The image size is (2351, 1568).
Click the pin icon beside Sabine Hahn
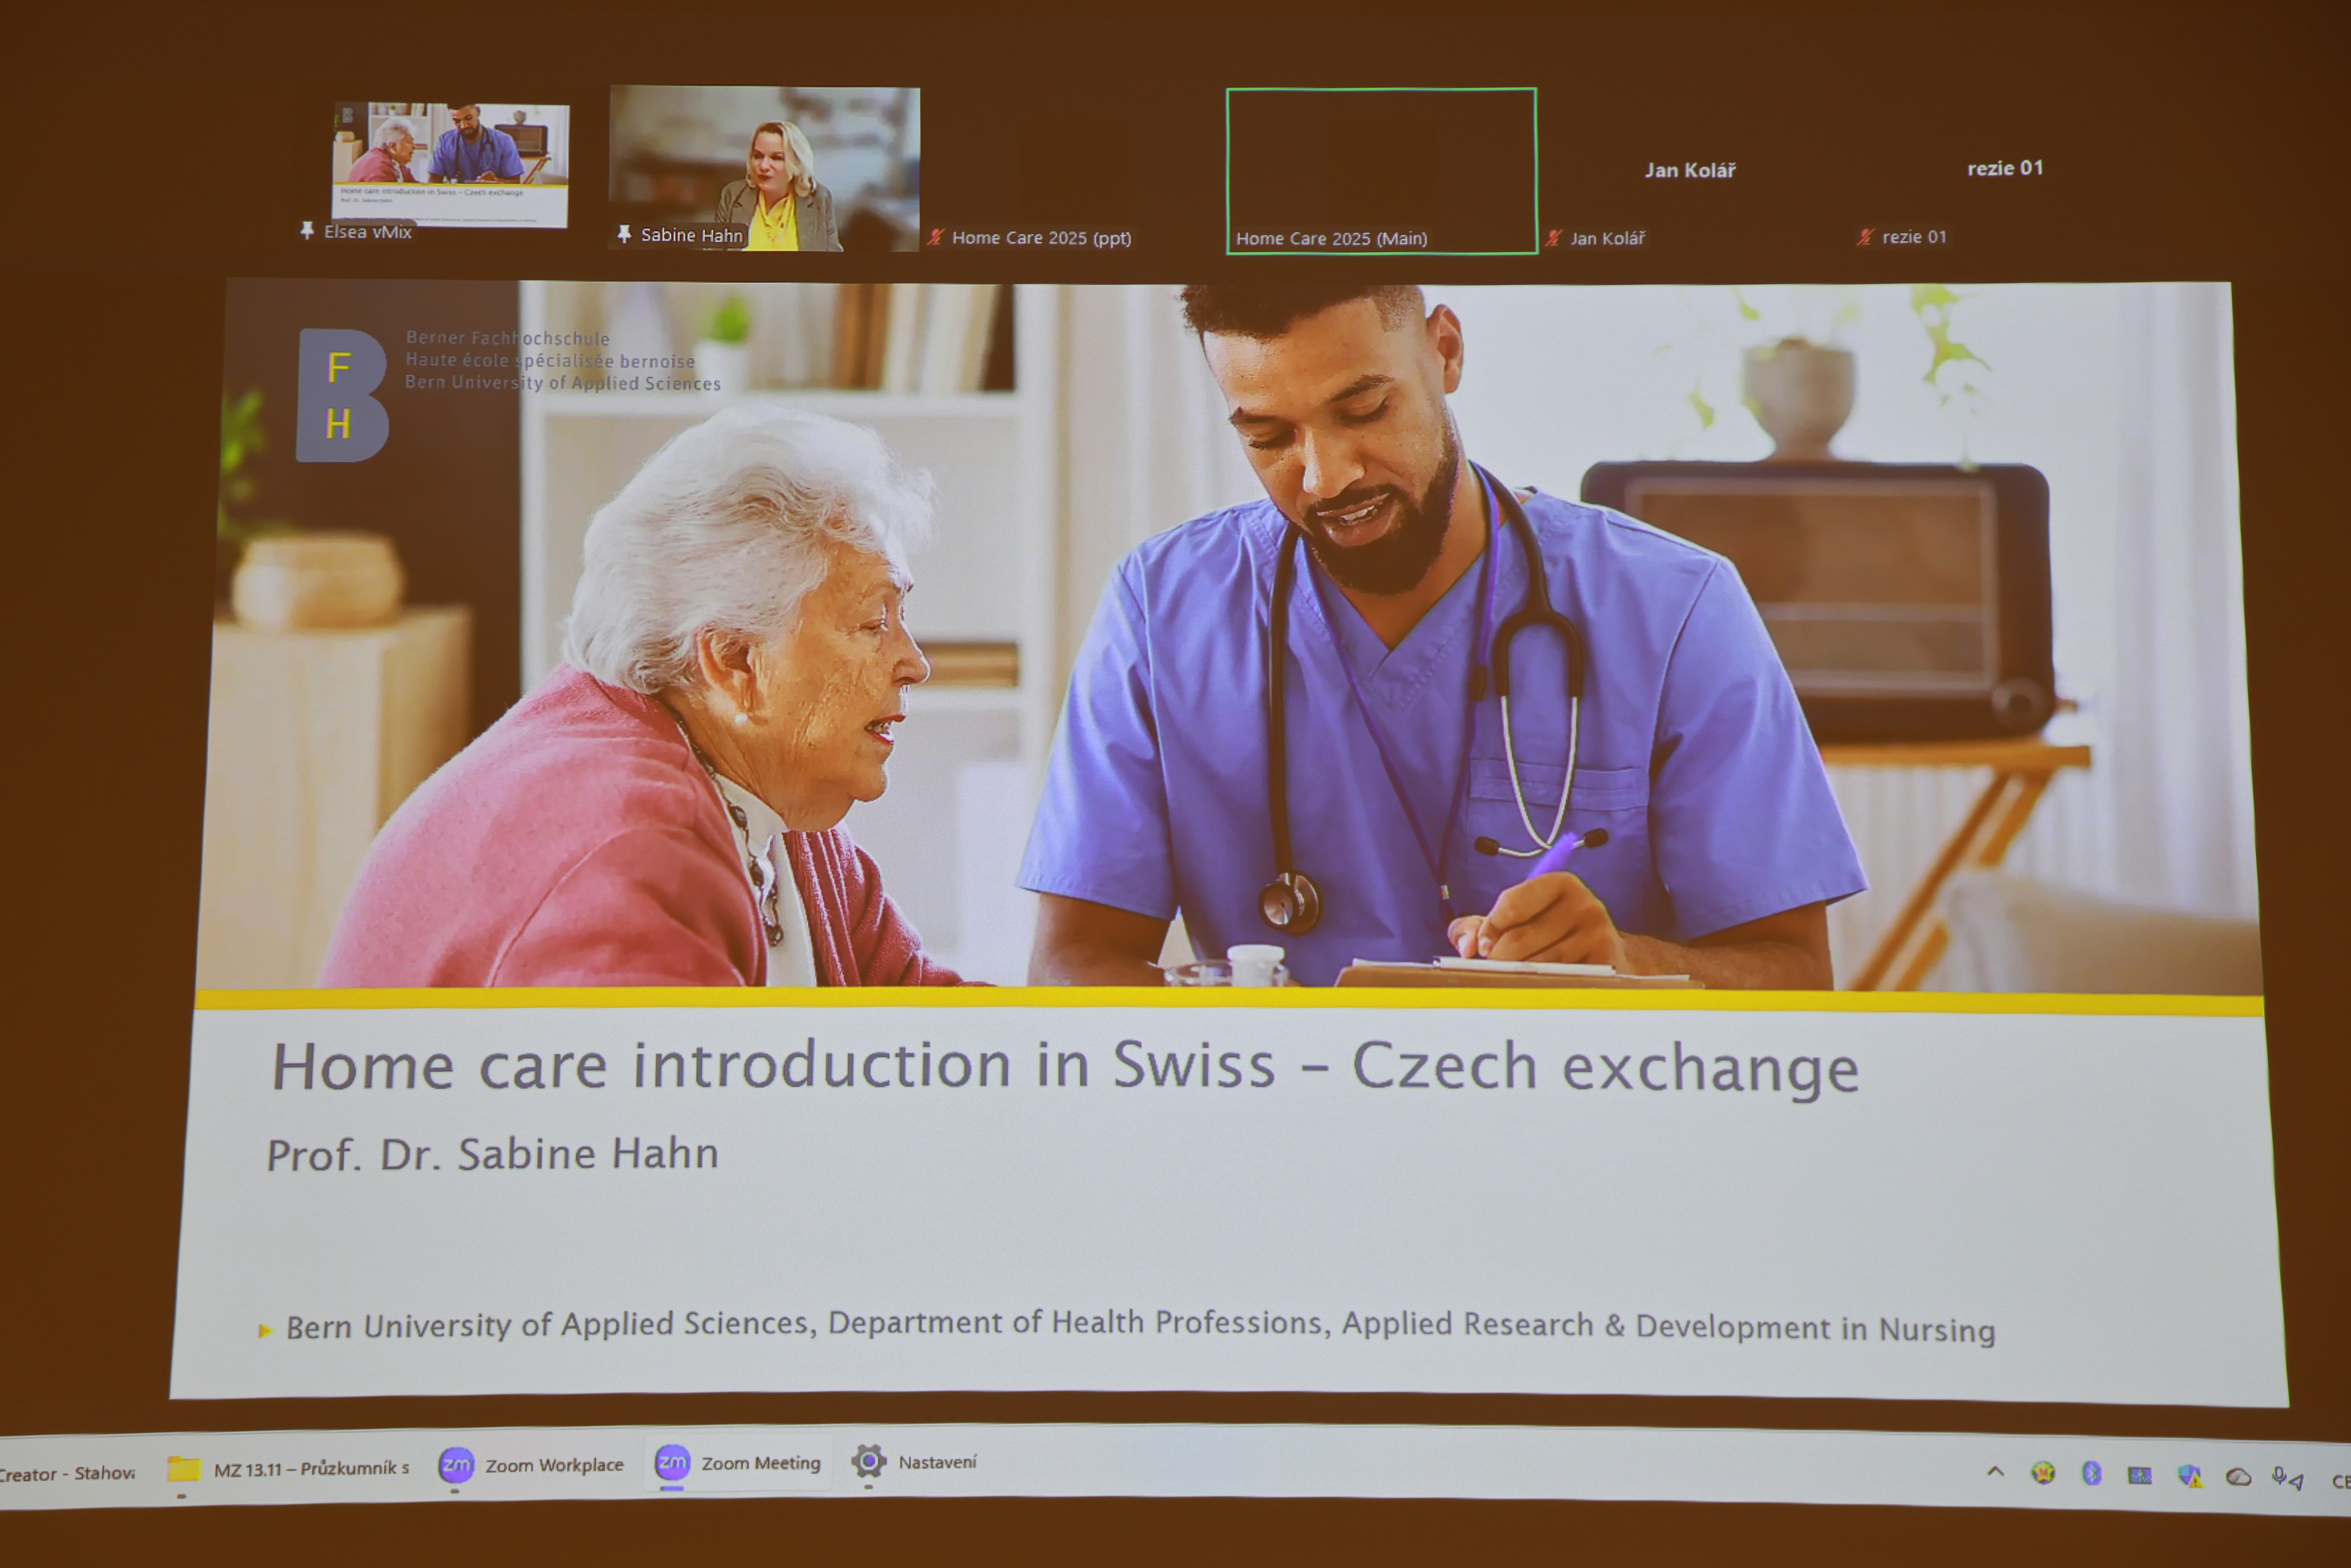click(624, 234)
